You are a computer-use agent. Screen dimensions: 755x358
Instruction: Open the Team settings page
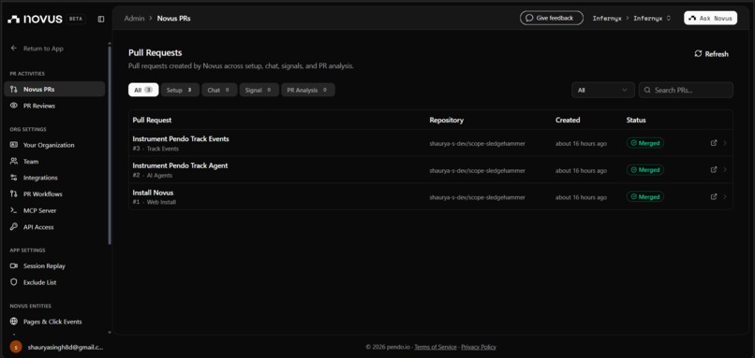click(x=54, y=162)
